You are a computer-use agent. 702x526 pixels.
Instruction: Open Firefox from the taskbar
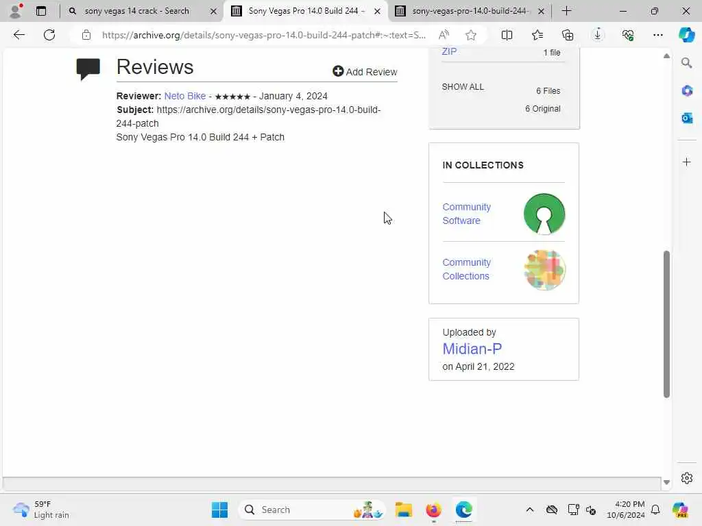[x=433, y=510]
